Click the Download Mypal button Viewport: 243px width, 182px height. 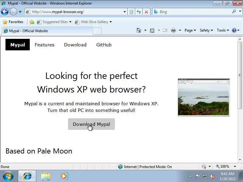[91, 124]
